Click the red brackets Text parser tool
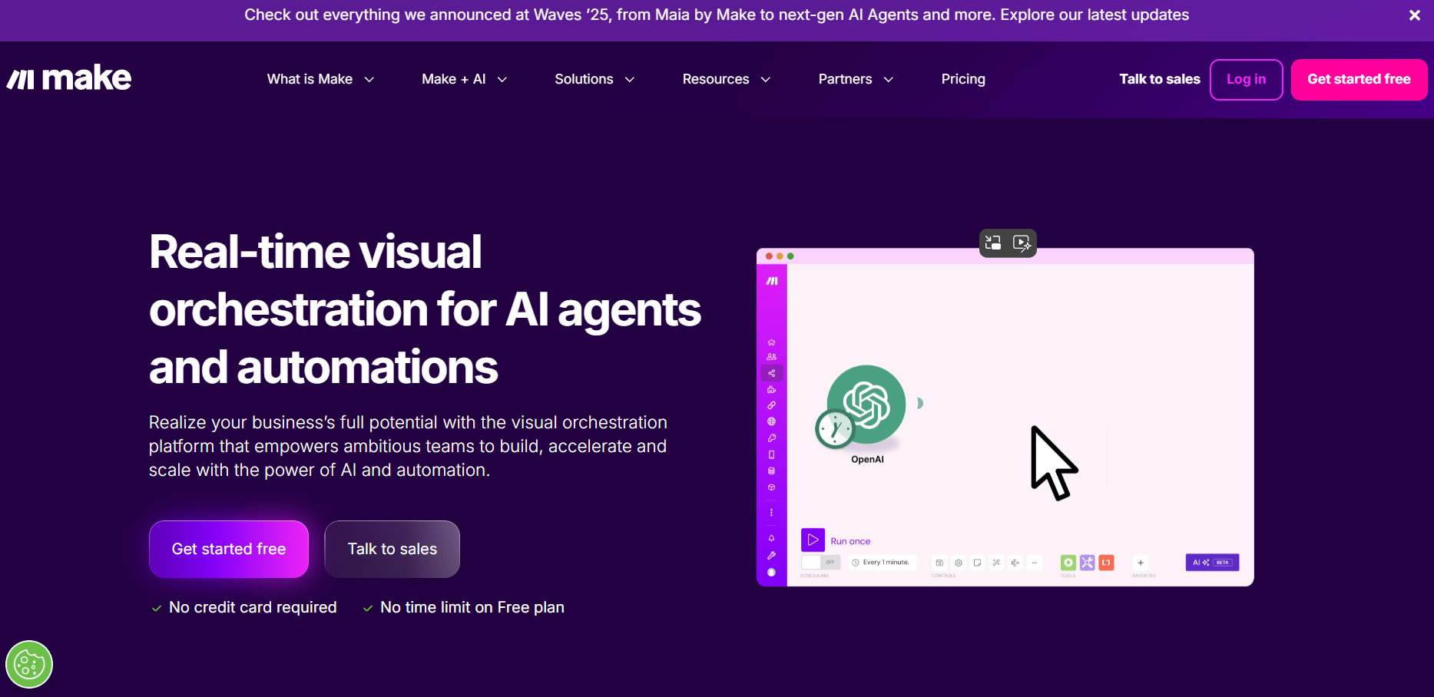Image resolution: width=1434 pixels, height=697 pixels. [x=1106, y=563]
